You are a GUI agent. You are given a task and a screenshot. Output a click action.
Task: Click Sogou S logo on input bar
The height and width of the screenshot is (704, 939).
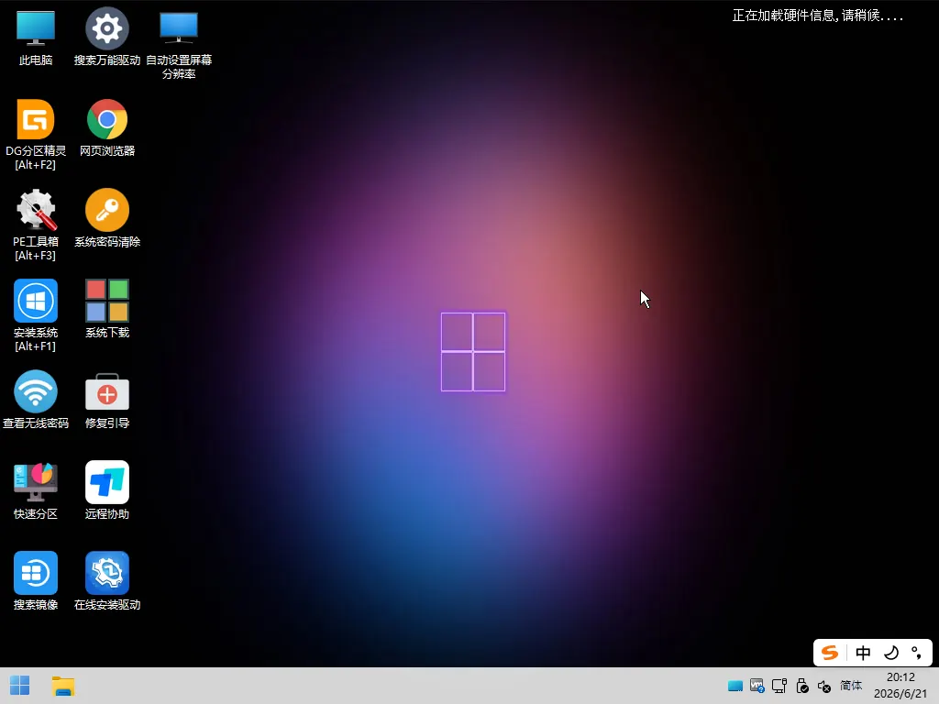pyautogui.click(x=829, y=653)
